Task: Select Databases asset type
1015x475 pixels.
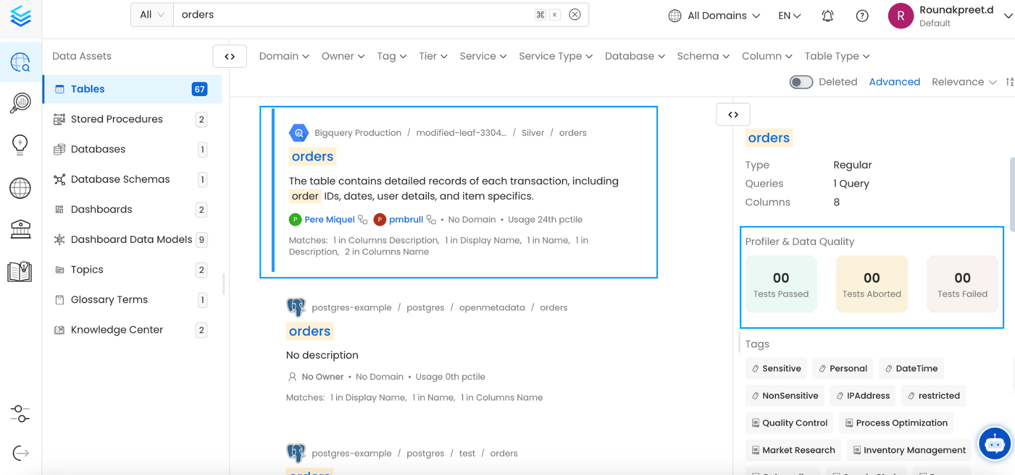Action: 132,150
